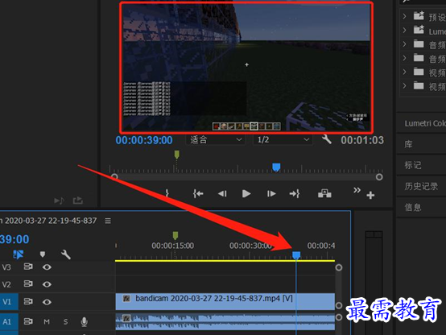Screen dimensions: 446x335
Task: Open the zoom level dropdown showing 适合
Action: point(216,140)
